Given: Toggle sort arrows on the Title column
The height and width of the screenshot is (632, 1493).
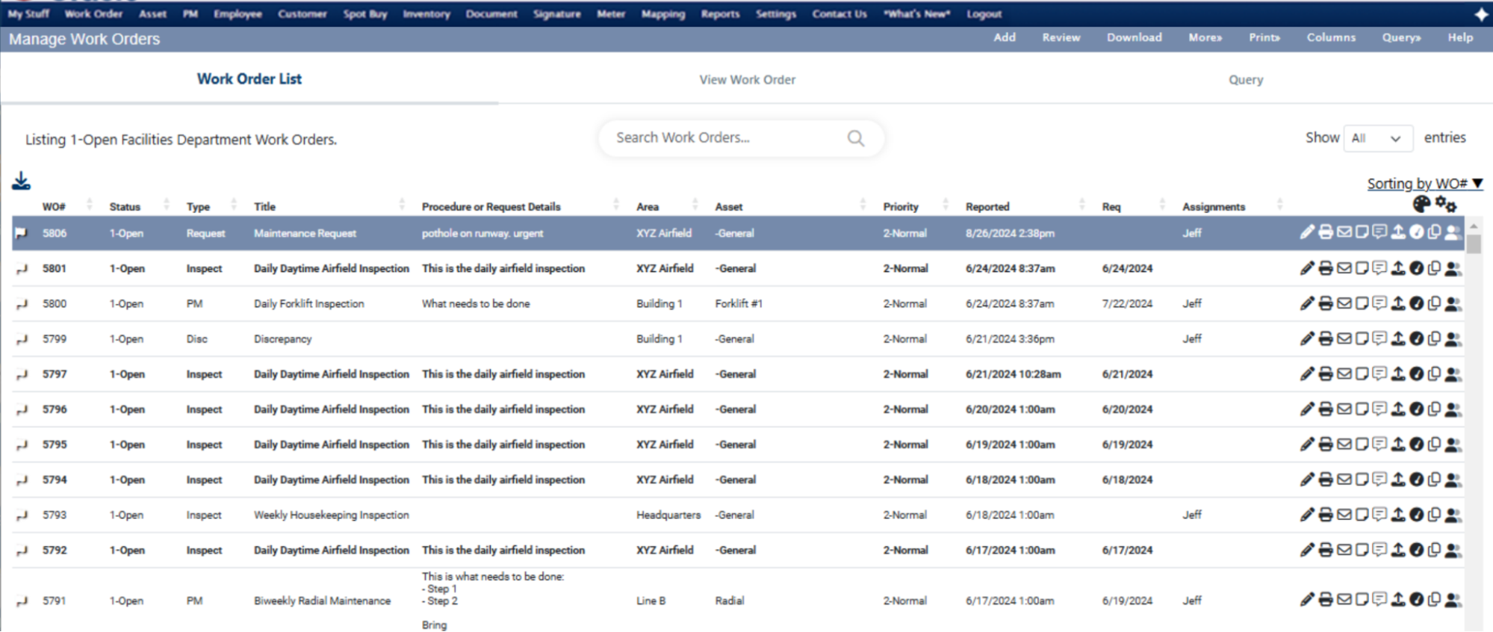Looking at the screenshot, I should click(x=402, y=204).
